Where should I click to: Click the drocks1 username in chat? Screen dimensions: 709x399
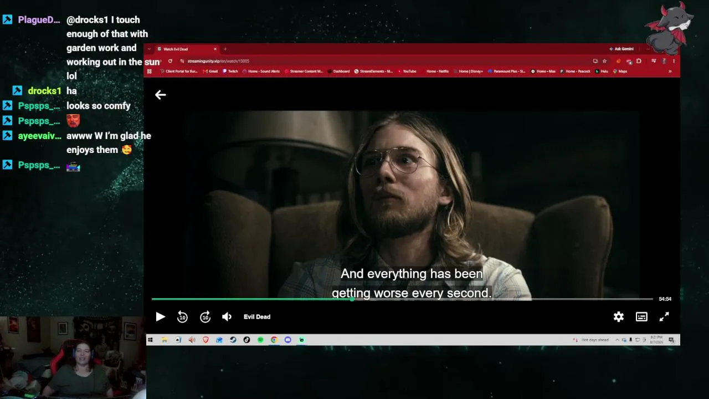(44, 91)
